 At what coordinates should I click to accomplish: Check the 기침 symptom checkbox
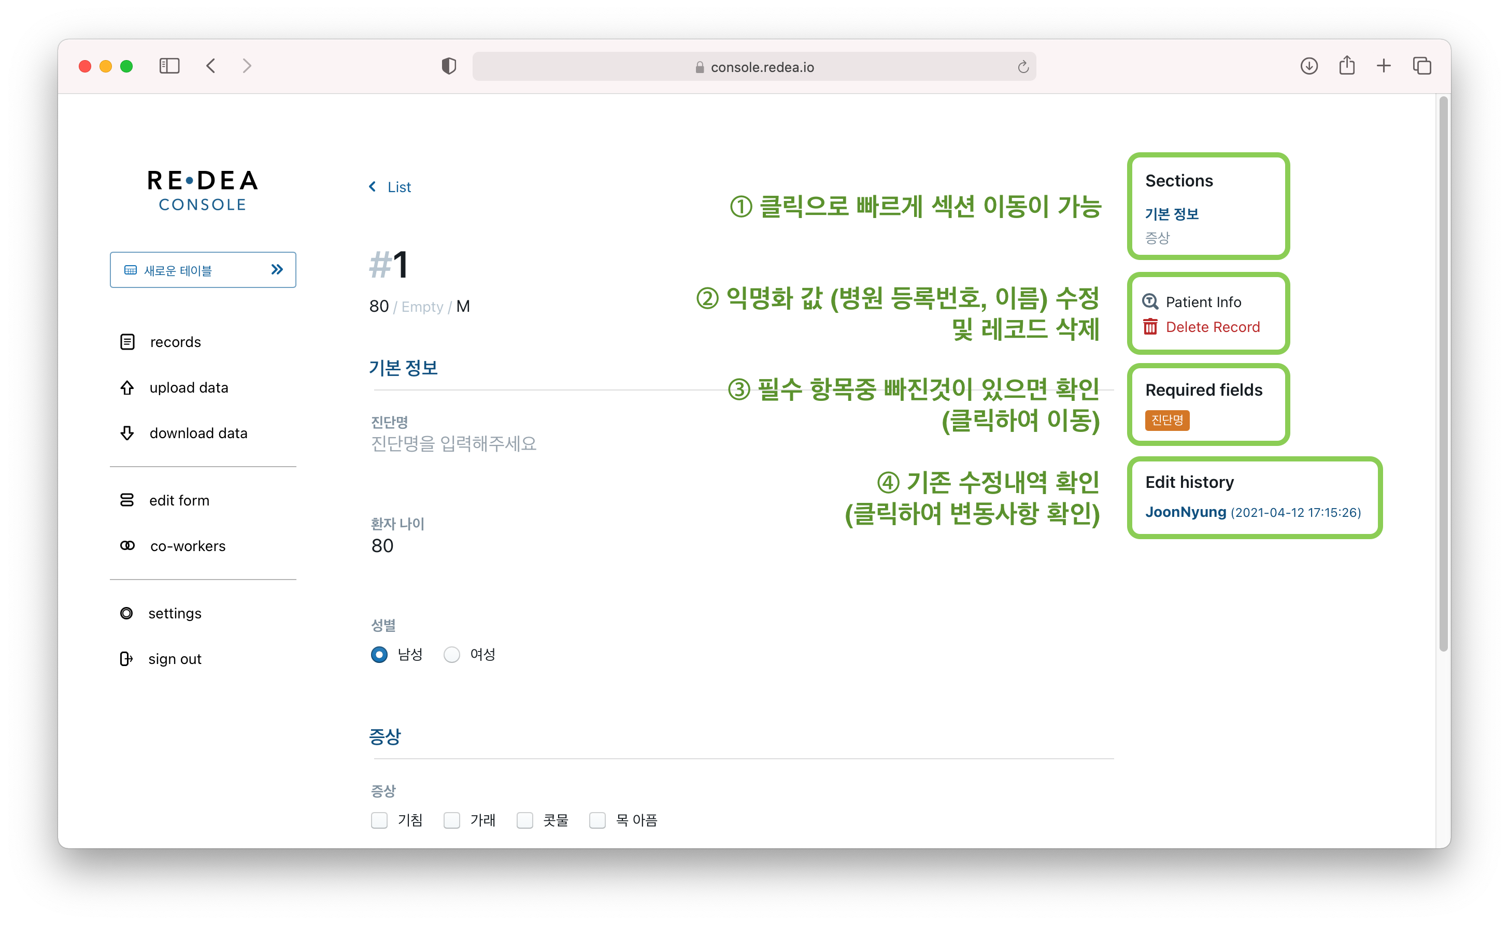(x=379, y=820)
